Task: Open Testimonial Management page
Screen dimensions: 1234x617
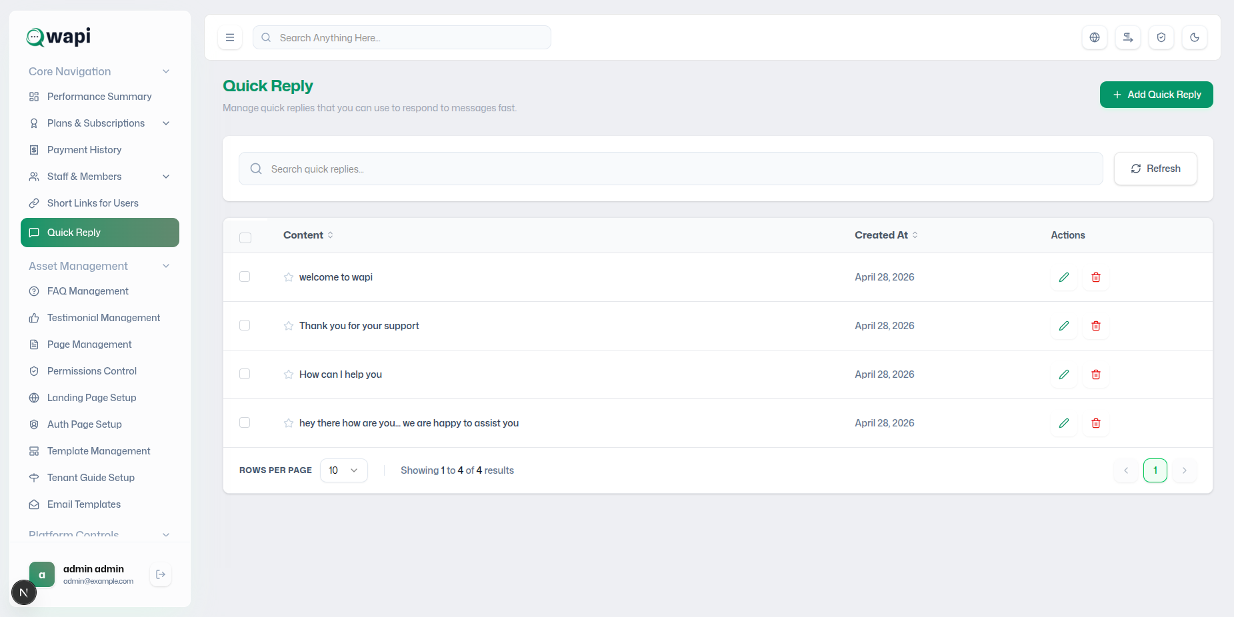Action: (100, 318)
